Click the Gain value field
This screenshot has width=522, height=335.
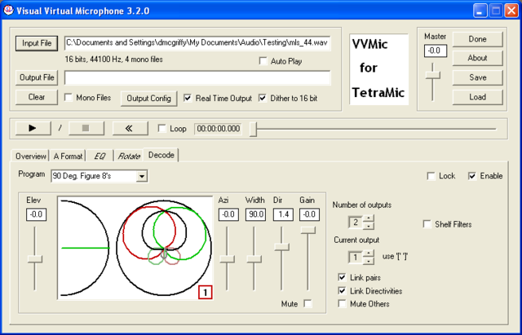[x=309, y=214]
